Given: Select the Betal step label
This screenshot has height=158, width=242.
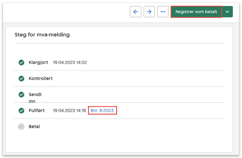Looking at the screenshot, I should [34, 127].
